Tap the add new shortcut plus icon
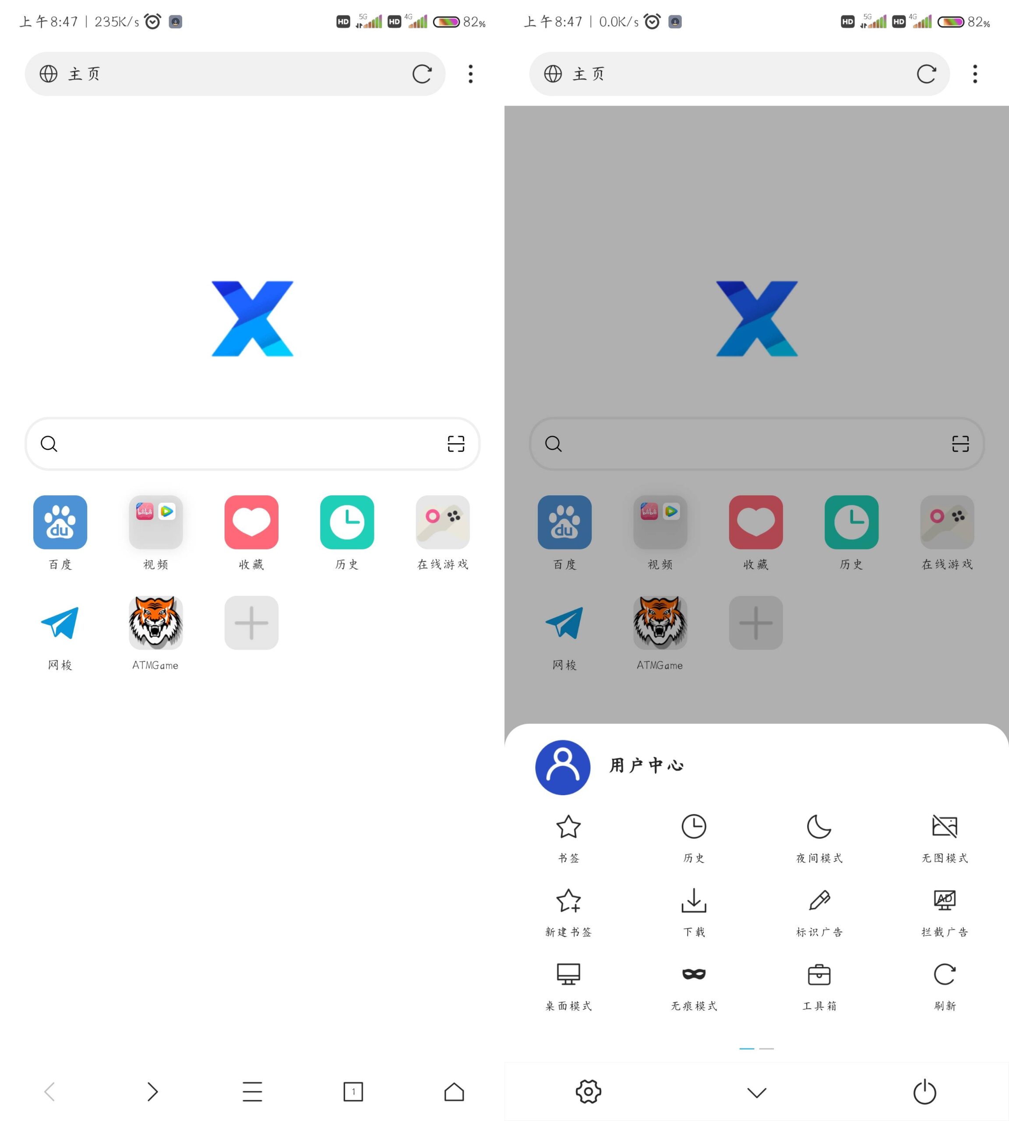 (x=251, y=622)
